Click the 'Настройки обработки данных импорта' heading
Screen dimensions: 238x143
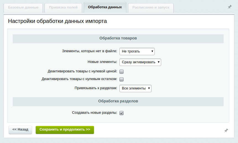tap(57, 21)
